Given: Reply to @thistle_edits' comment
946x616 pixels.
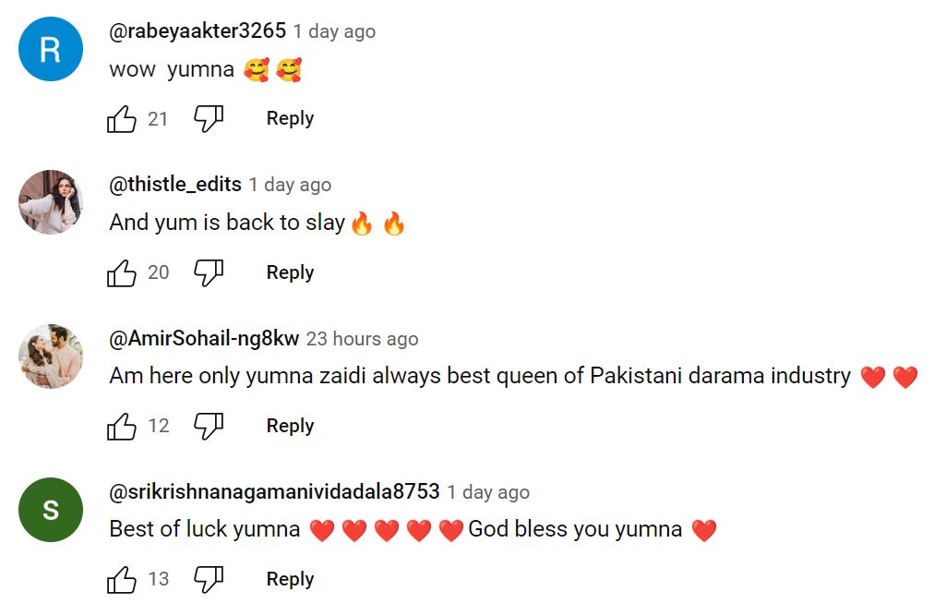Looking at the screenshot, I should click(x=290, y=272).
